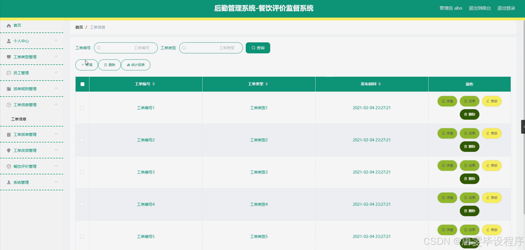Check the box for 工单编号5 row
The image size is (525, 250).
[82, 237]
